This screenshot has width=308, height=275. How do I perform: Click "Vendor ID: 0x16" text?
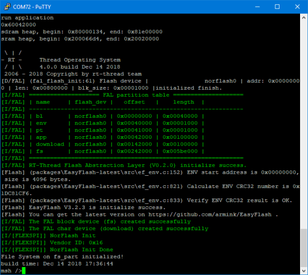pos(76,243)
